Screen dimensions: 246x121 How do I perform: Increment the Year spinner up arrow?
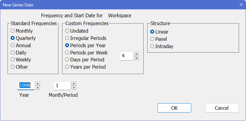[x=38, y=84]
